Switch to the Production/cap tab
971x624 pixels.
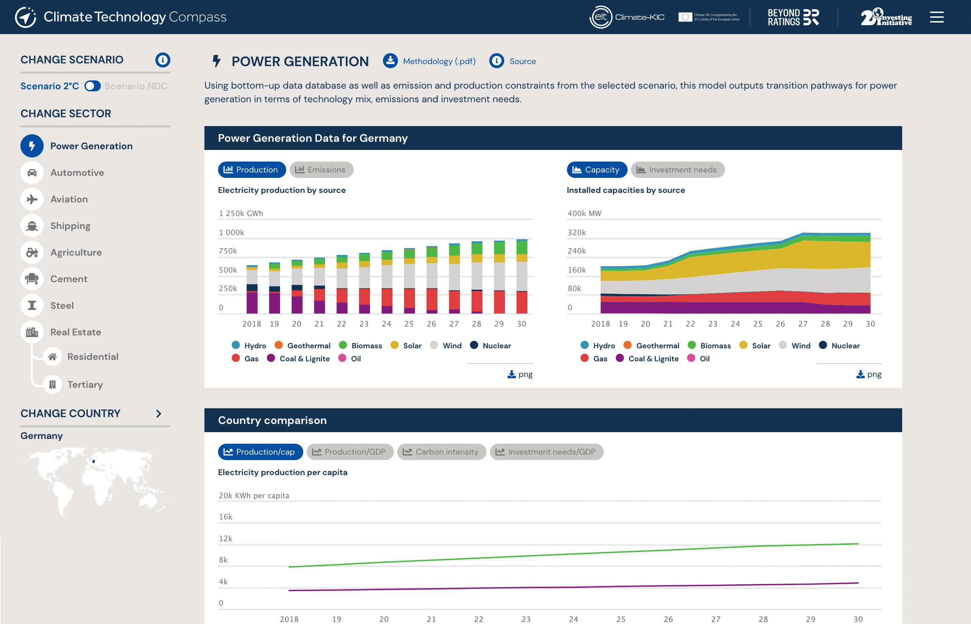260,452
